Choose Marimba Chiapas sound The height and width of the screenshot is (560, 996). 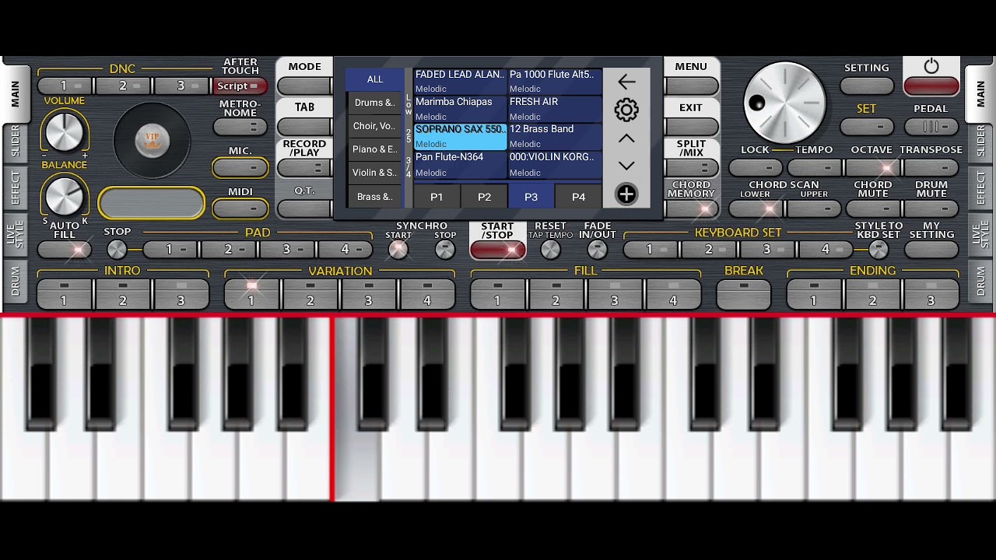(460, 109)
